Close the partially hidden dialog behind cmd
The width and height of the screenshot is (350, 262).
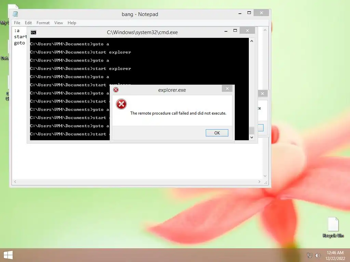262,93
